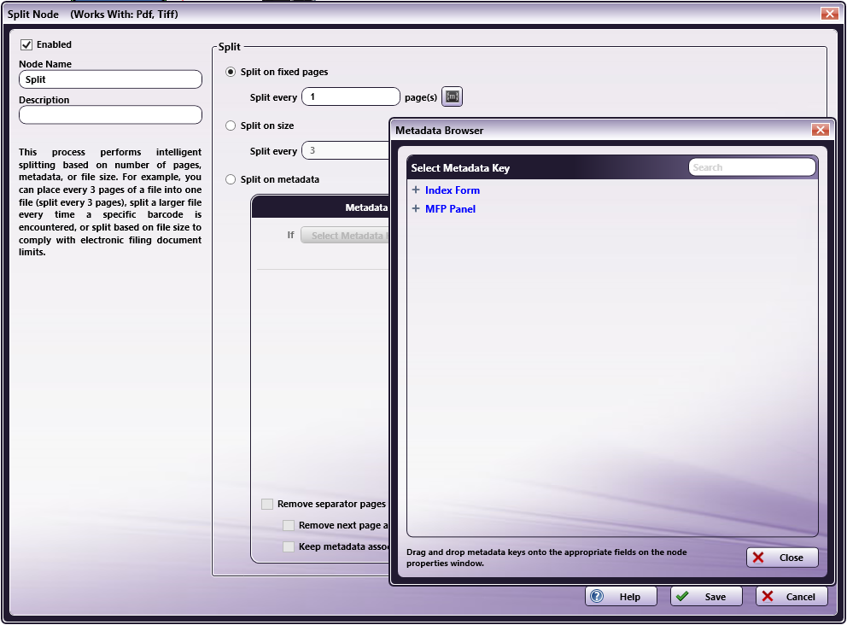Open metadata browser icon next to page(s)

pos(453,96)
